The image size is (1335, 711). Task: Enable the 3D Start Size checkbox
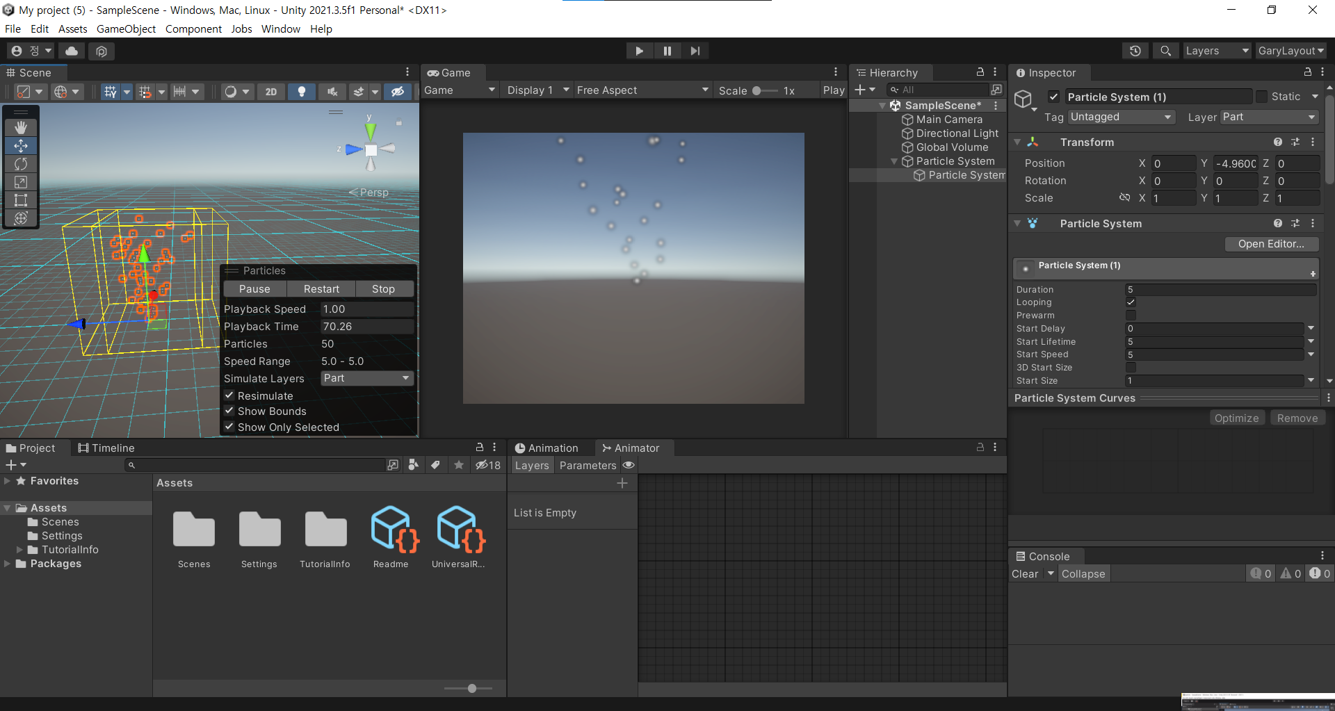[1131, 368]
